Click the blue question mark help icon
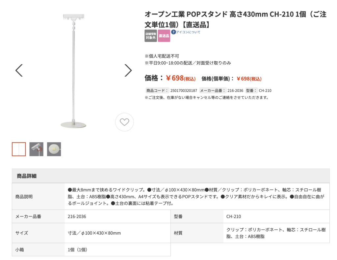Image resolution: width=337 pixels, height=260 pixels. click(173, 32)
